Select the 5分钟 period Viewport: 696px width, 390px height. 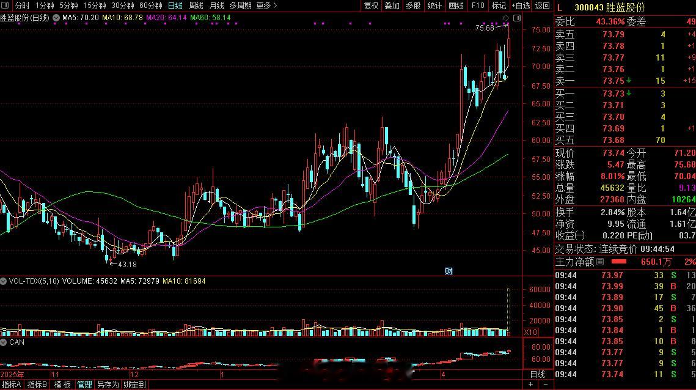(68, 6)
